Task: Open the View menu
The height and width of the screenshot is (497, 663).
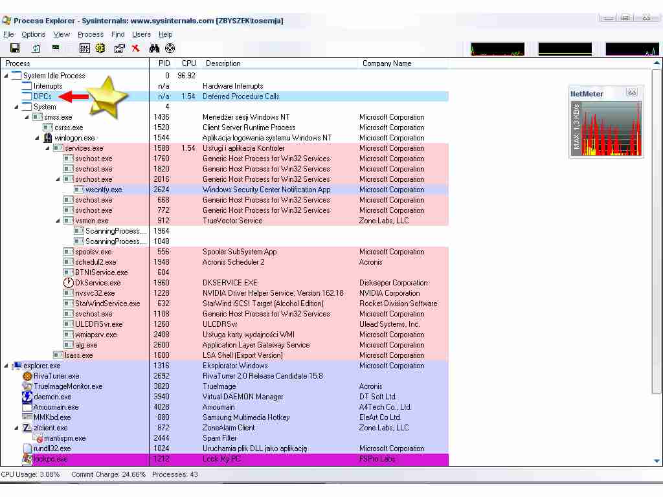Action: 62,34
